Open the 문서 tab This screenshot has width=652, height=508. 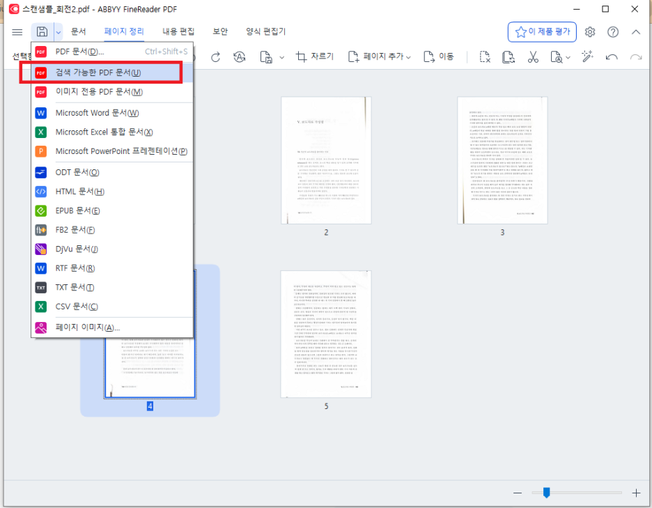pos(78,31)
